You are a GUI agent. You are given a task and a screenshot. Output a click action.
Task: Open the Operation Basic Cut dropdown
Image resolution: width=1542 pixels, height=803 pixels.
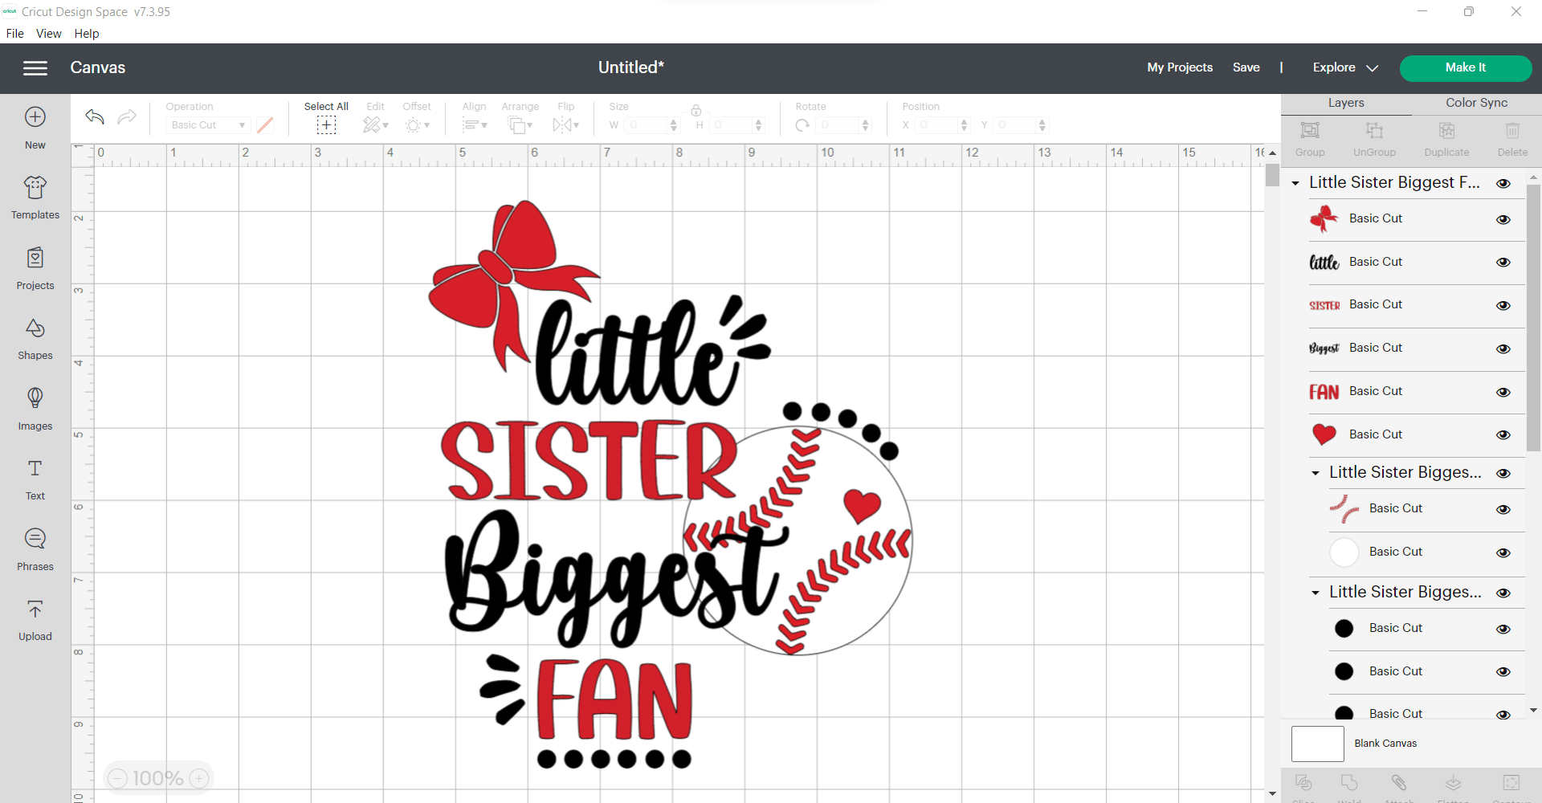coord(208,125)
